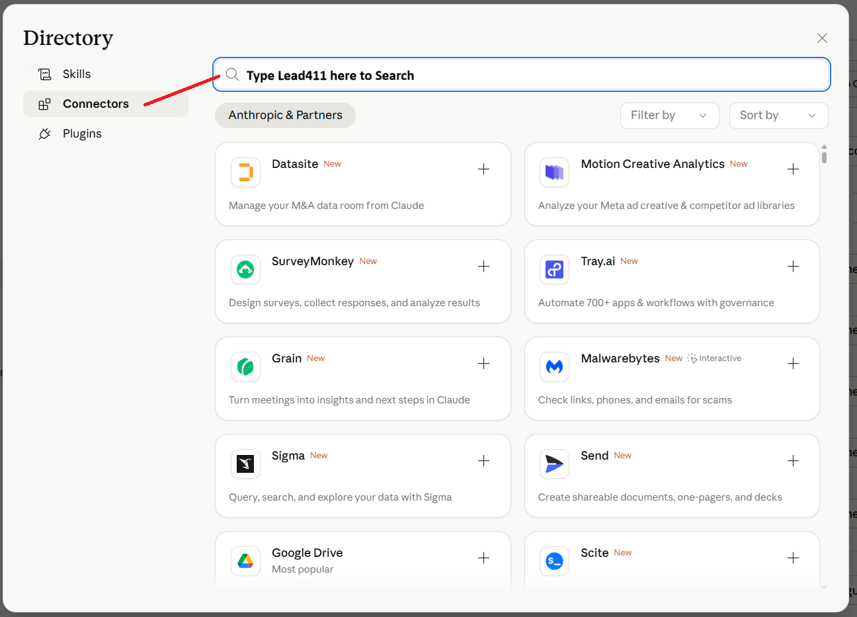Screen dimensions: 857x617
Task: Click the Datasite logo icon
Action: click(245, 173)
